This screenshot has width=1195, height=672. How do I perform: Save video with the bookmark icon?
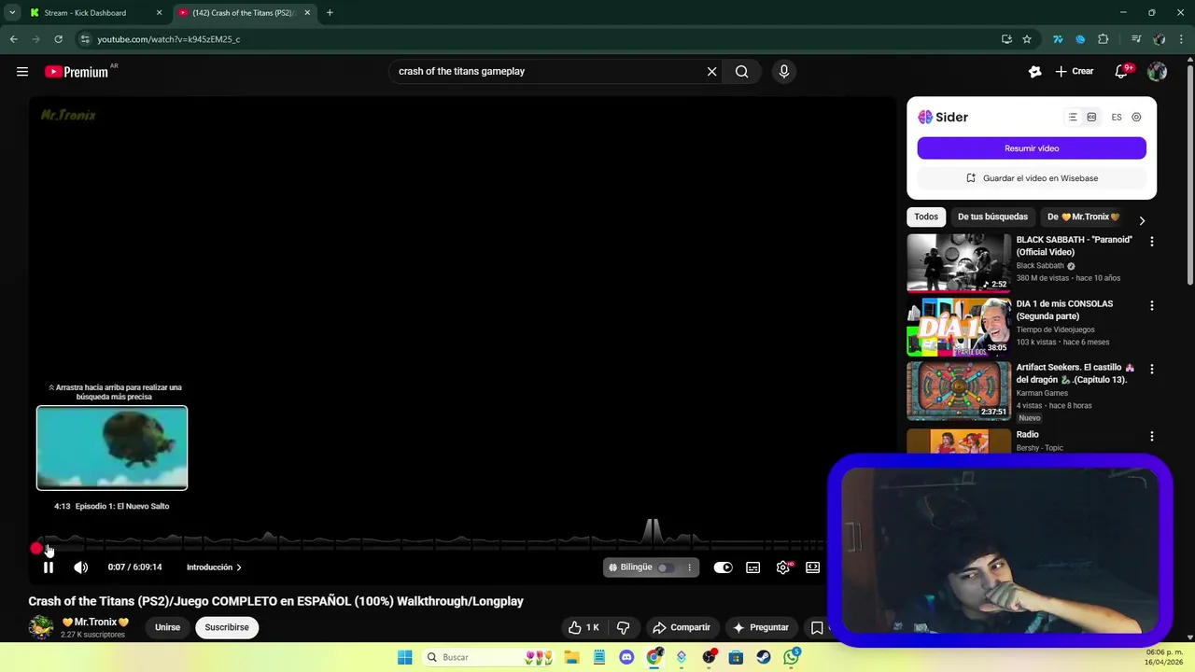[817, 627]
